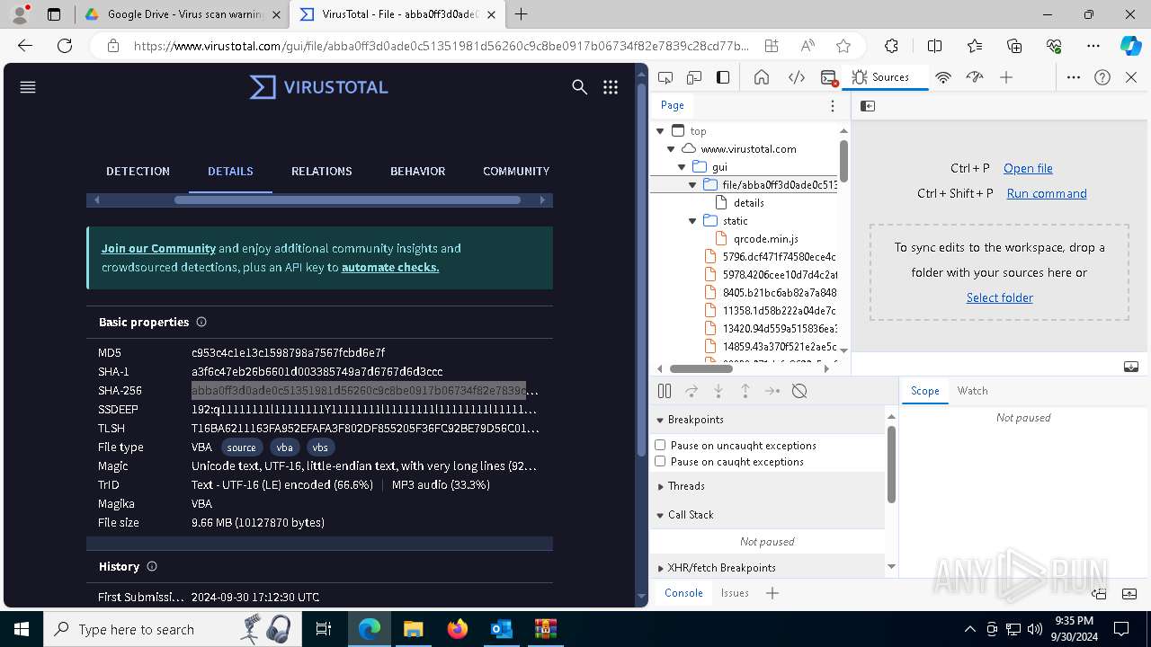This screenshot has height=647, width=1151.
Task: Click the step into debugger icon
Action: click(718, 391)
